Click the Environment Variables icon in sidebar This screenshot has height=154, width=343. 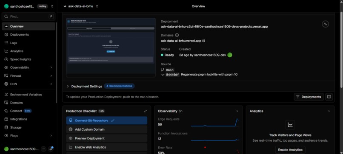6,95
